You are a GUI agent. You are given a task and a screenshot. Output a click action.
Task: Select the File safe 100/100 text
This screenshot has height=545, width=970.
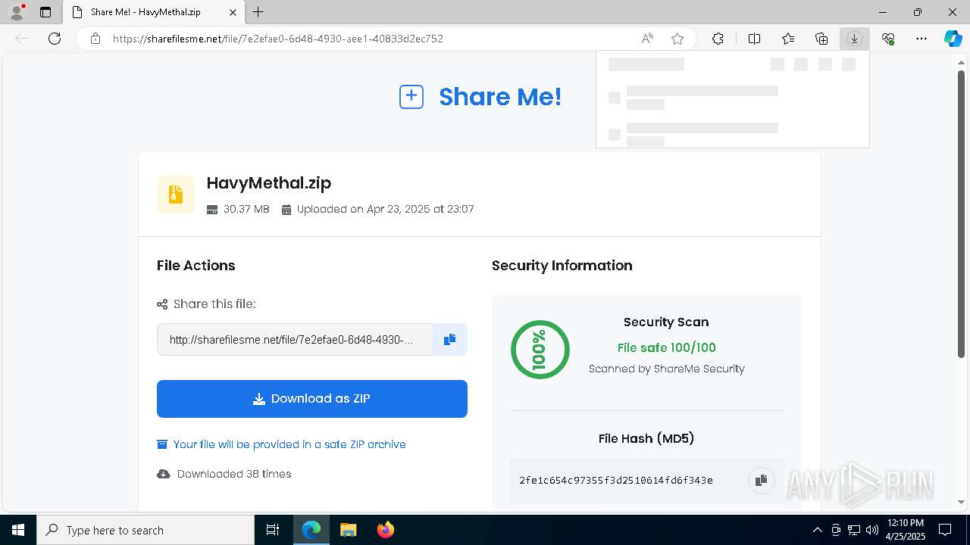(x=667, y=348)
